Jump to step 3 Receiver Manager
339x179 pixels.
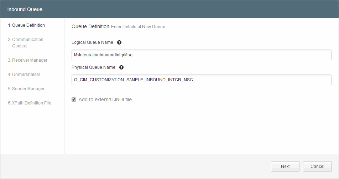28,60
